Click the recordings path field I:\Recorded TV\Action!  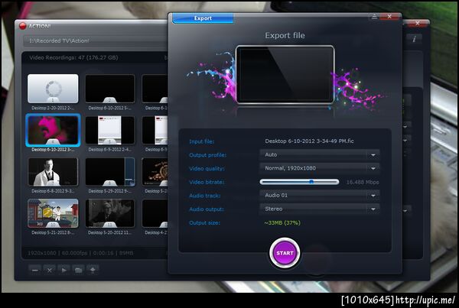[x=96, y=41]
